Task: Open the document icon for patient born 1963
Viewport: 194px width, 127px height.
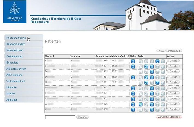Action: click(152, 72)
